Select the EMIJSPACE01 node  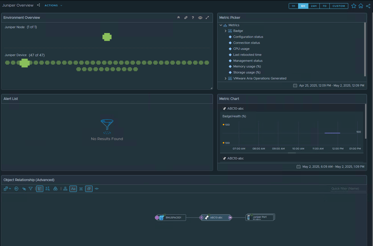click(x=171, y=218)
